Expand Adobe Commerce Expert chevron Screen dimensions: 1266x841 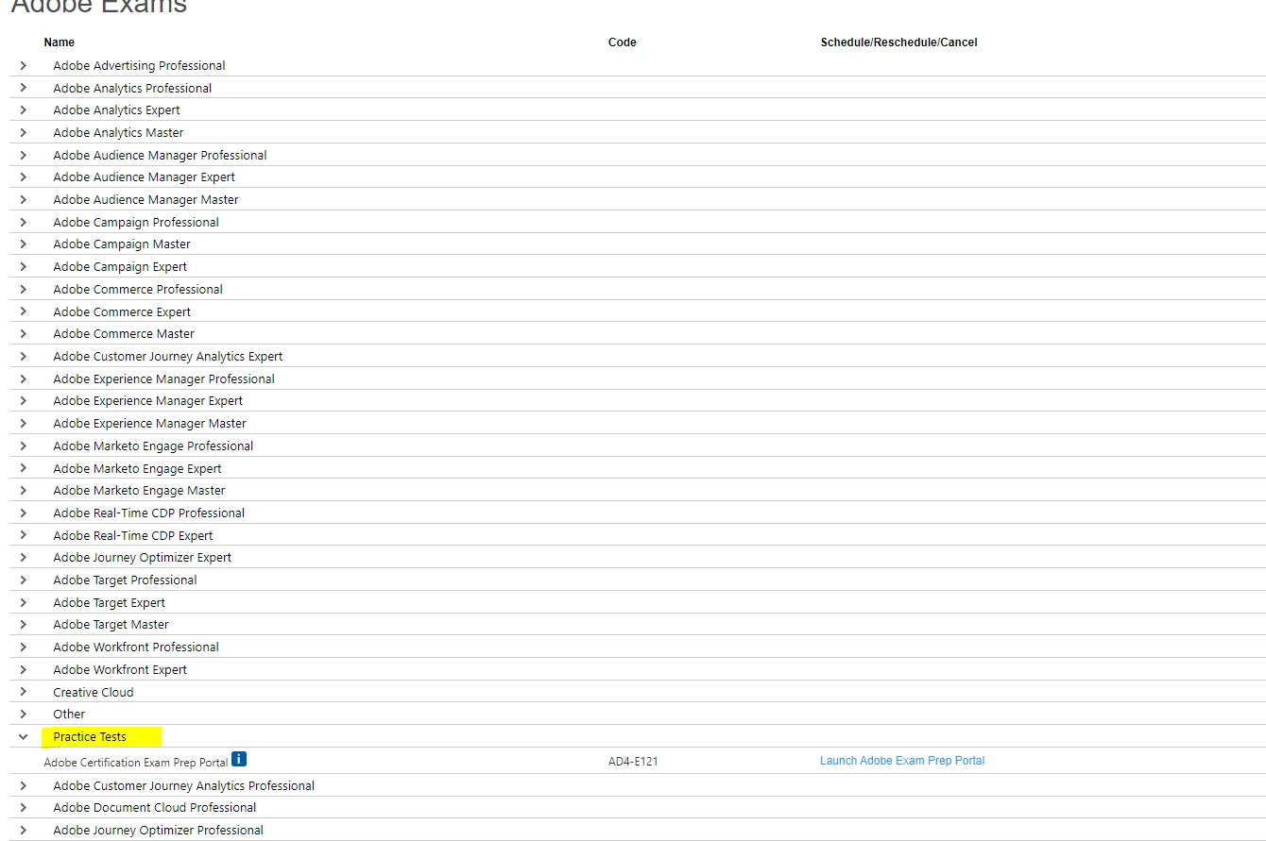coord(24,311)
